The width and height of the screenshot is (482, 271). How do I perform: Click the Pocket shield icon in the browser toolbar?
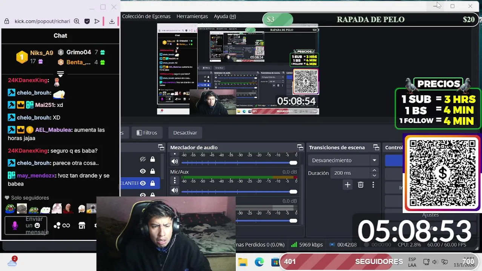point(87,21)
